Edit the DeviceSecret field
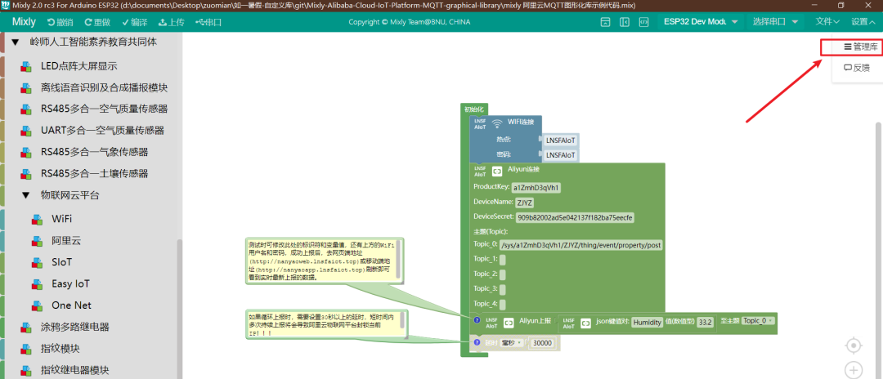The width and height of the screenshot is (883, 379). click(x=575, y=217)
